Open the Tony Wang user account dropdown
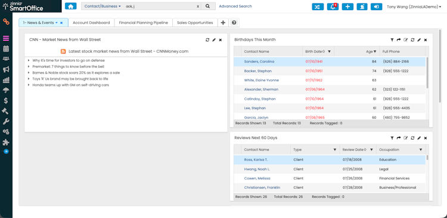This screenshot has height=218, width=447. pyautogui.click(x=414, y=7)
